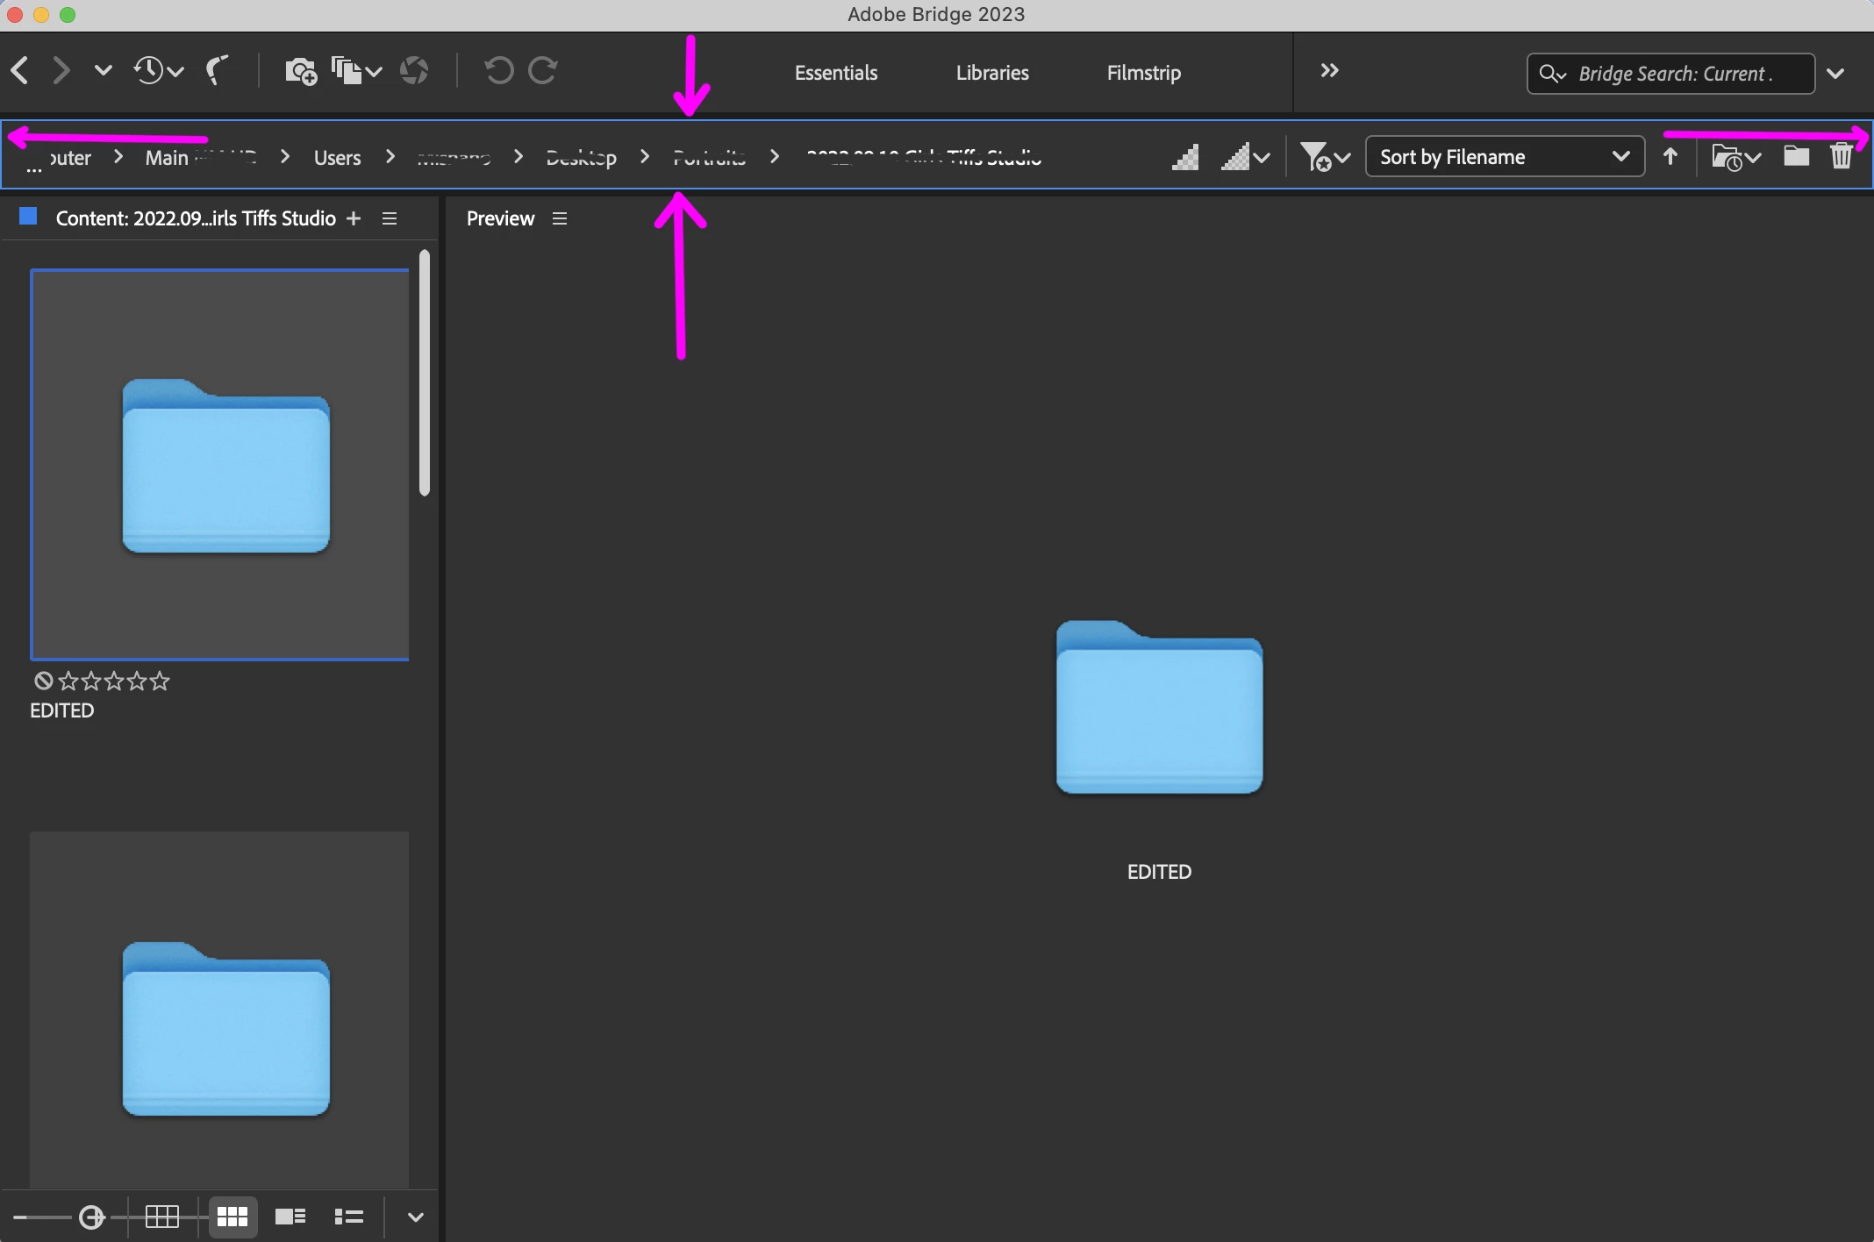Screen dimensions: 1874x1242
Task: Switch to details view mode
Action: 290,1217
